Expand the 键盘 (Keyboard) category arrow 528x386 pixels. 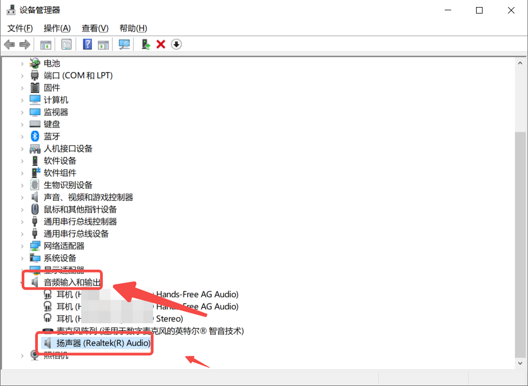pyautogui.click(x=22, y=124)
